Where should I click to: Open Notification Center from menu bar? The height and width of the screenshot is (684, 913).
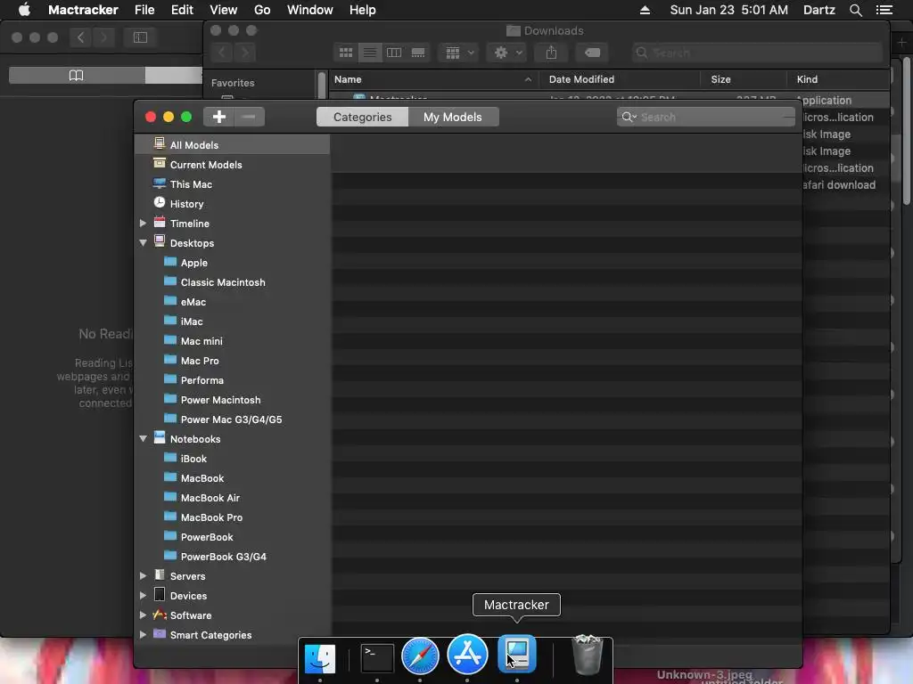pos(884,10)
